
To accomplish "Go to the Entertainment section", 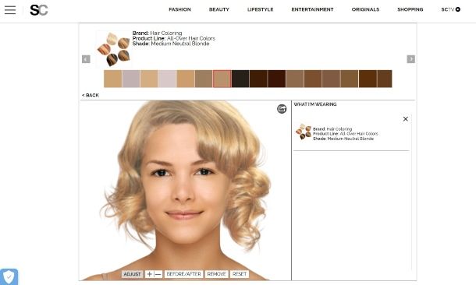I will click(312, 9).
